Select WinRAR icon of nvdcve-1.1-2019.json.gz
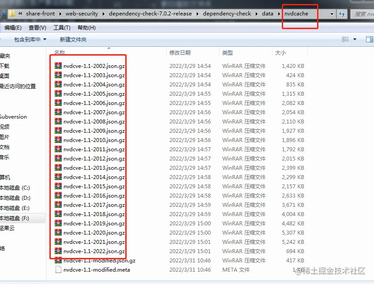 (58, 223)
